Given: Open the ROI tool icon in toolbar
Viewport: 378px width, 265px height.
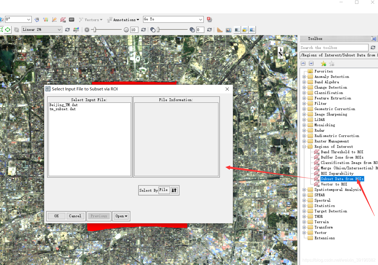Looking at the screenshot, I should coord(63,20).
